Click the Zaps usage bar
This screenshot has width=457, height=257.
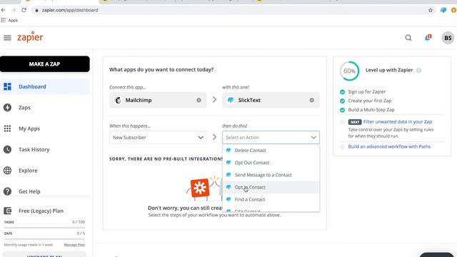(x=44, y=239)
